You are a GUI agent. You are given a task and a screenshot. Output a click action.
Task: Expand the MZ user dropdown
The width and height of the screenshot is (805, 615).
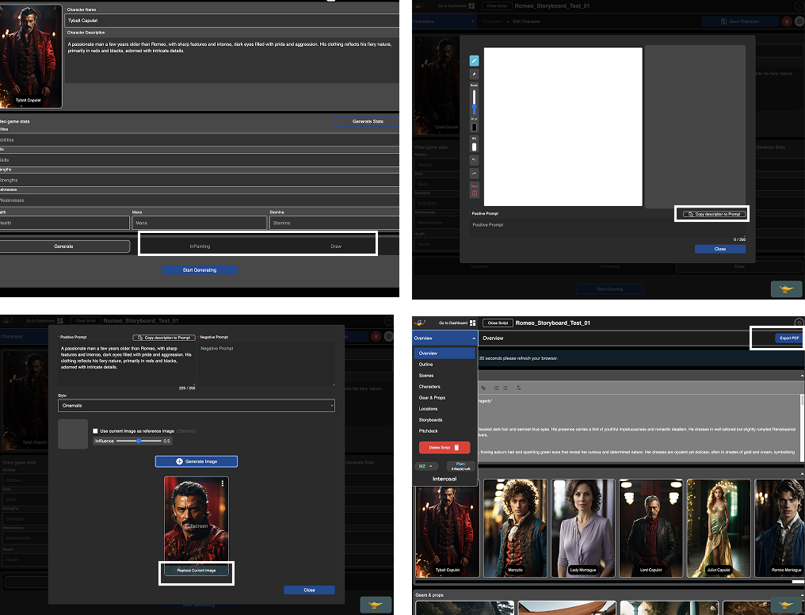pyautogui.click(x=426, y=466)
